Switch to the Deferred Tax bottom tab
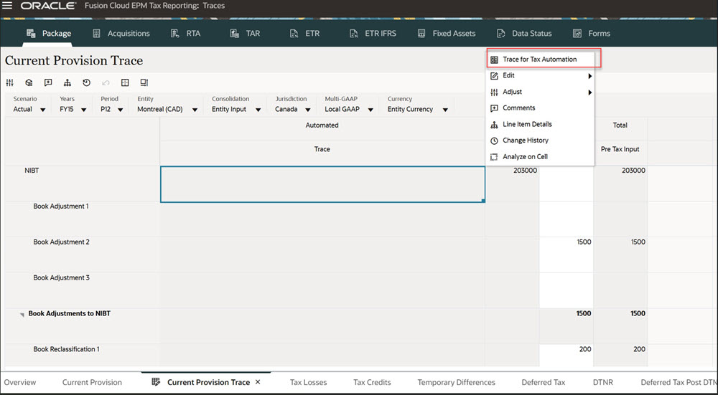Screen dimensions: 718x395 coord(544,382)
